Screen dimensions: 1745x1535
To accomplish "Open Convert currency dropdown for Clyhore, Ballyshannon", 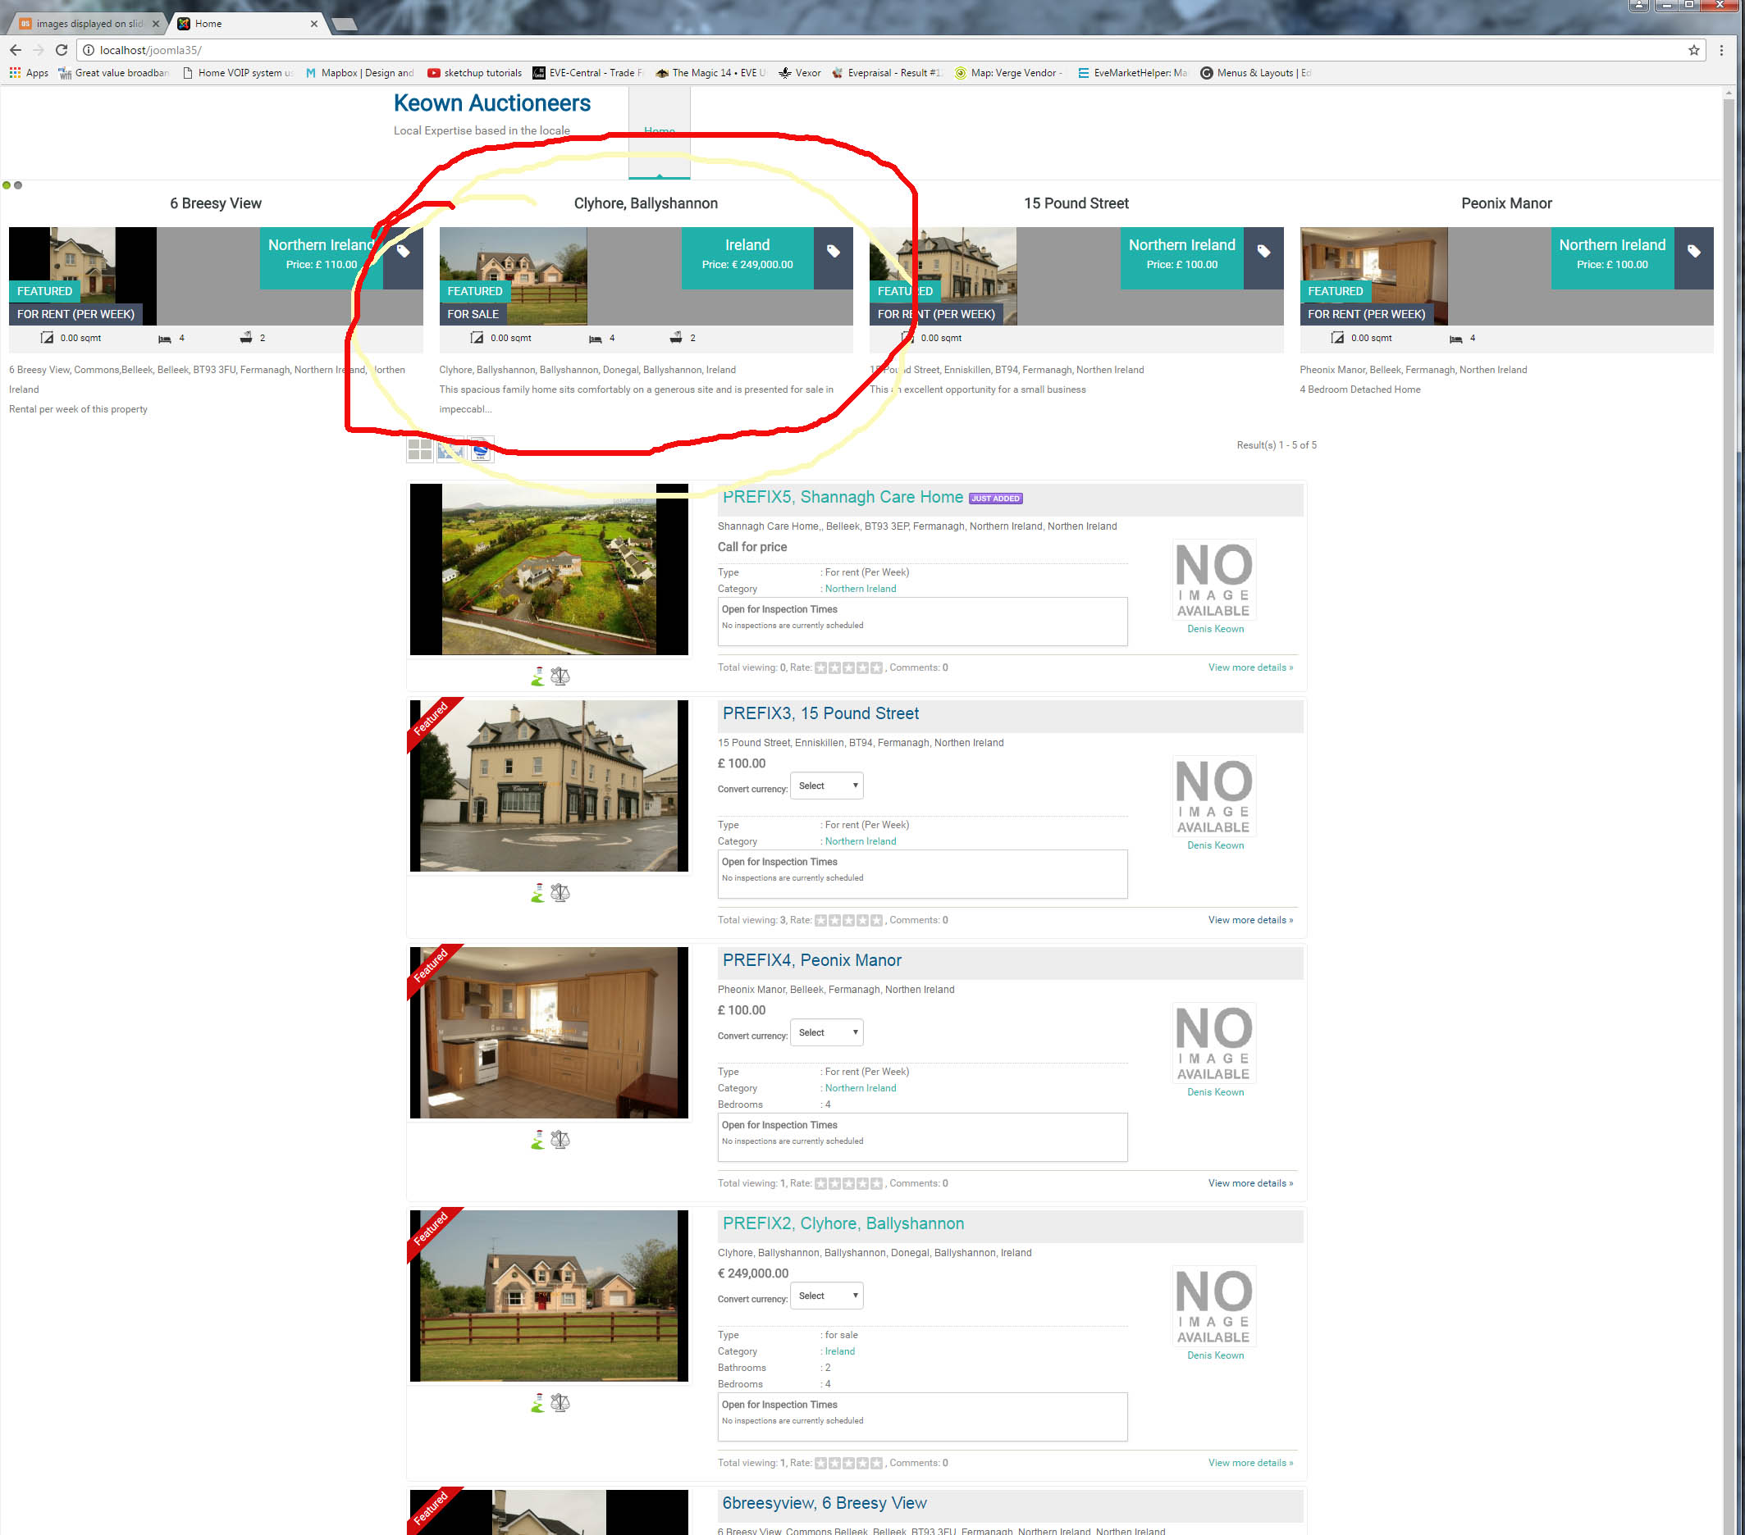I will click(826, 1296).
